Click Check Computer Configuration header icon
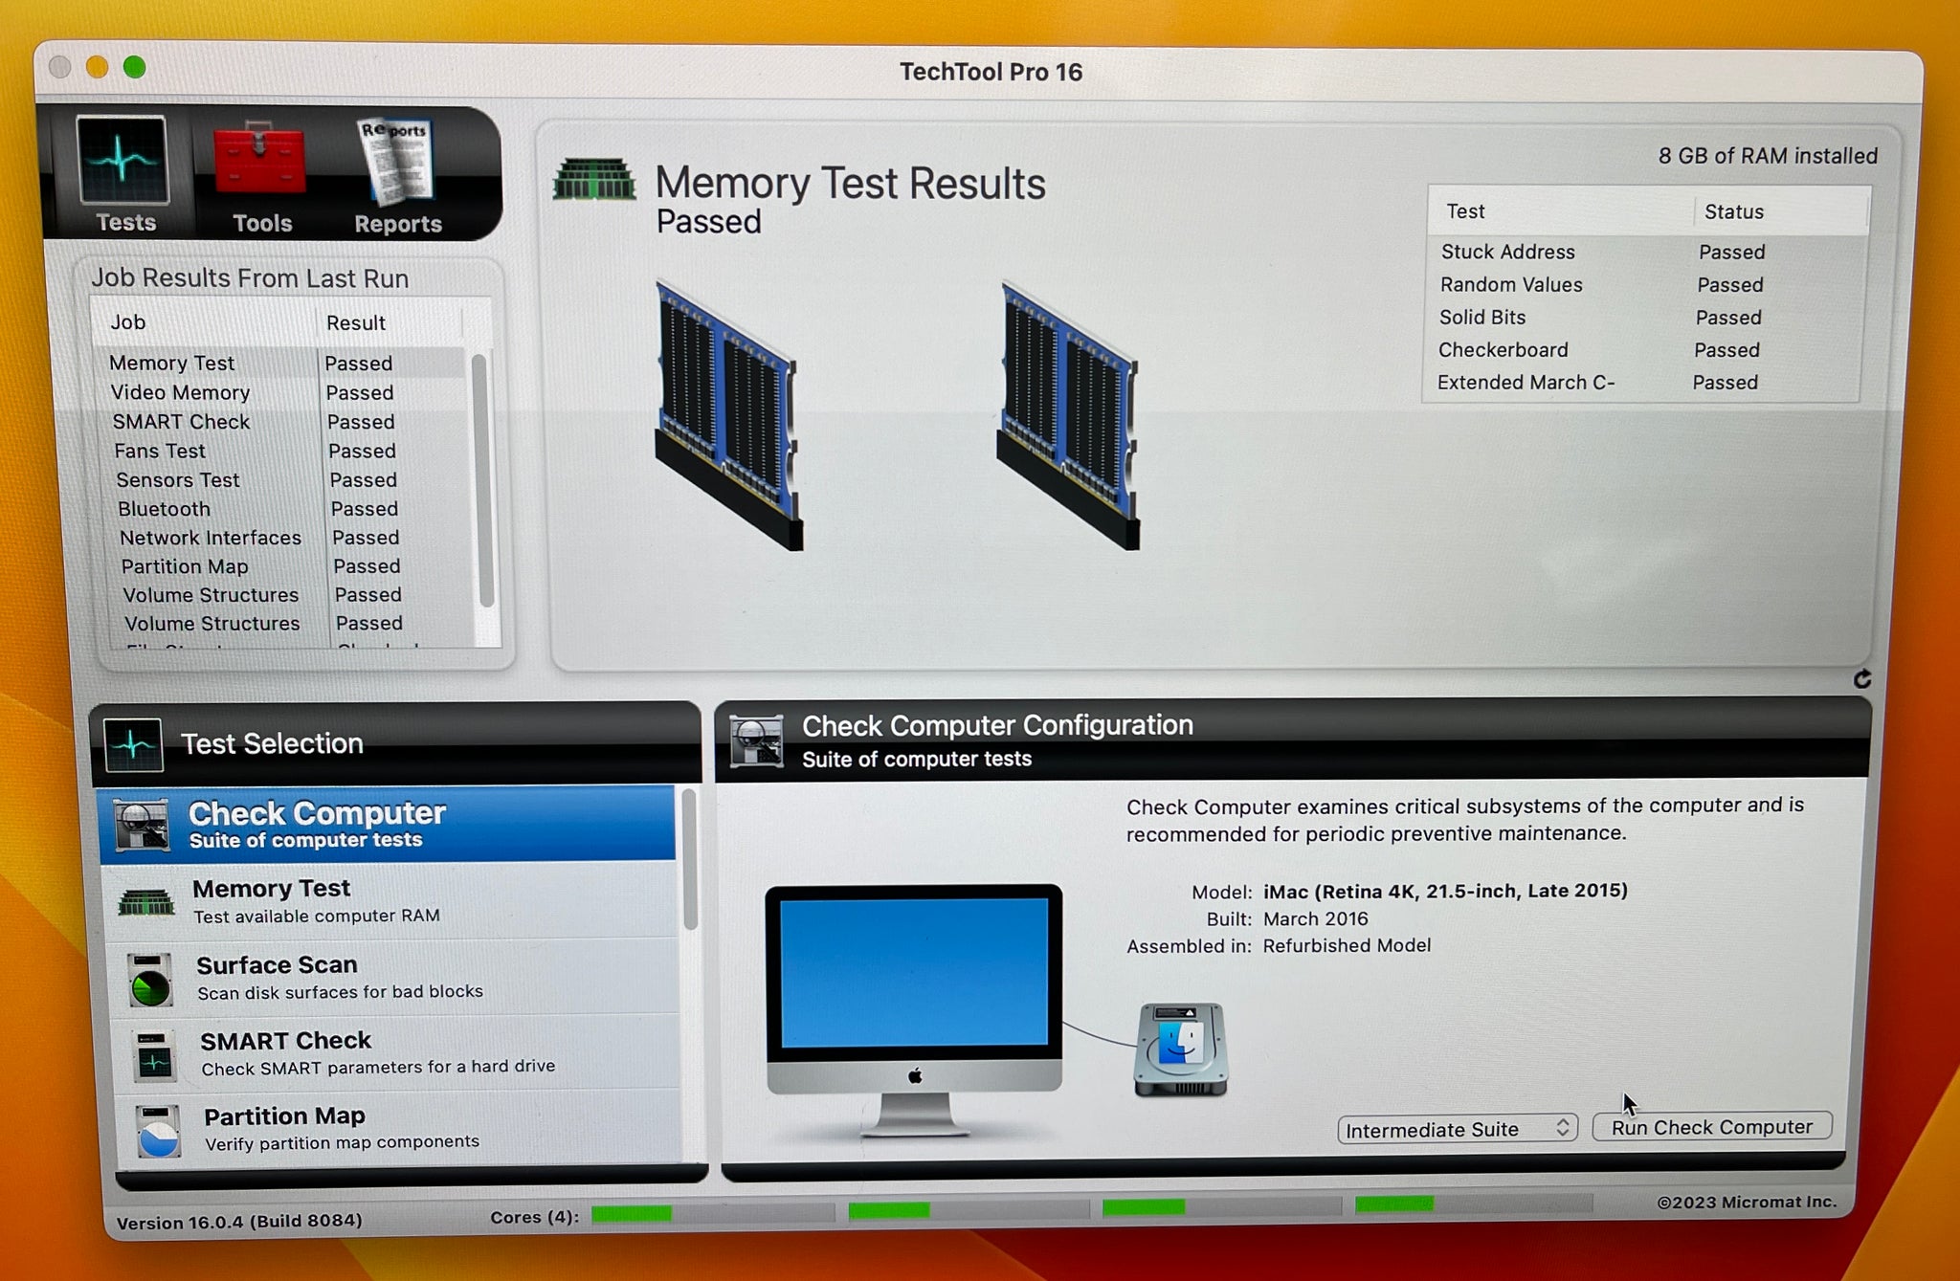This screenshot has width=1960, height=1281. pyautogui.click(x=756, y=741)
